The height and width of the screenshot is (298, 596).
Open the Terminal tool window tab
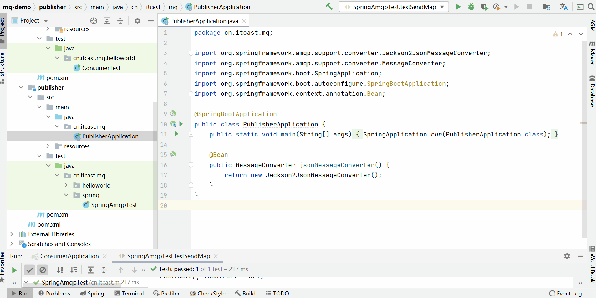129,293
